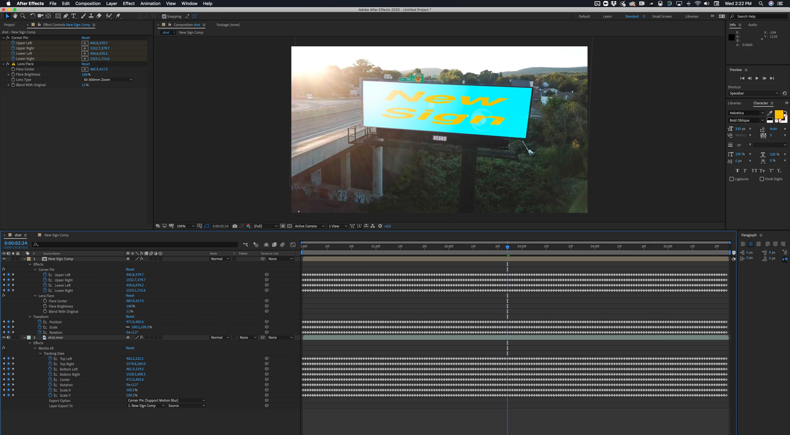Open the Composition menu

click(88, 3)
